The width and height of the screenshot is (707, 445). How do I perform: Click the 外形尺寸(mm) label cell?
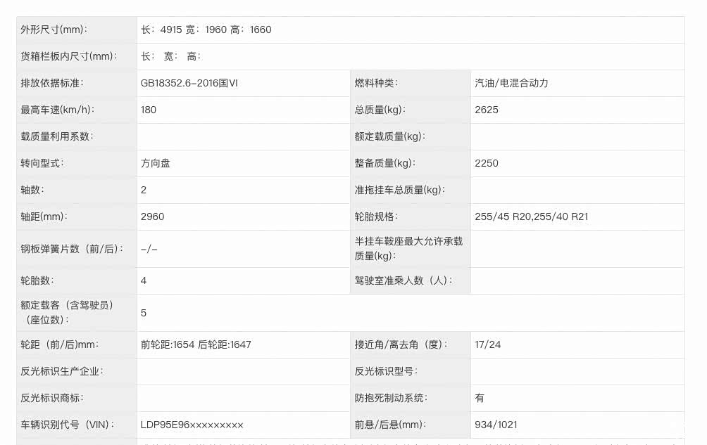coord(54,30)
